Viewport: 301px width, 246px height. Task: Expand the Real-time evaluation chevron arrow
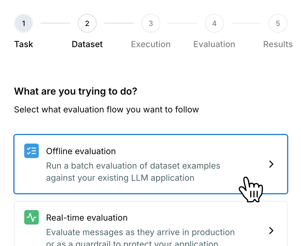271,231
